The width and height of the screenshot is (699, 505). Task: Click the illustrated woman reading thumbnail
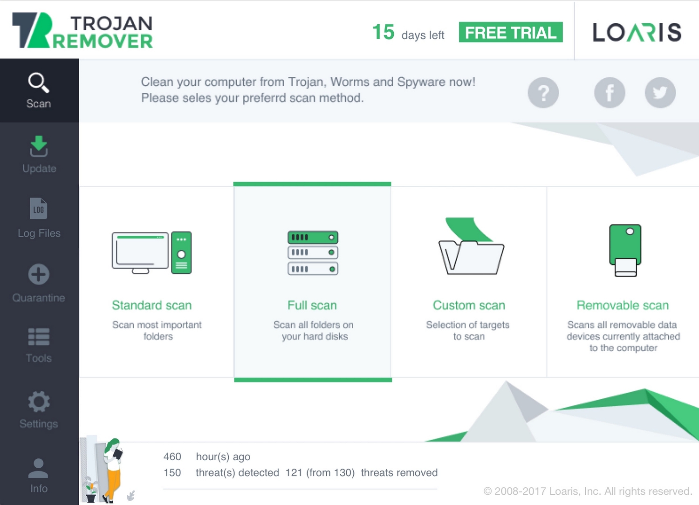[x=106, y=471]
